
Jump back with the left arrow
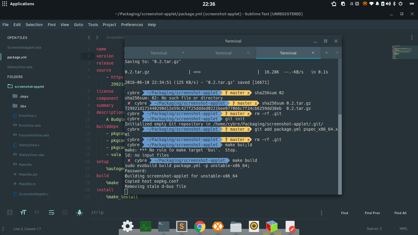89,37
